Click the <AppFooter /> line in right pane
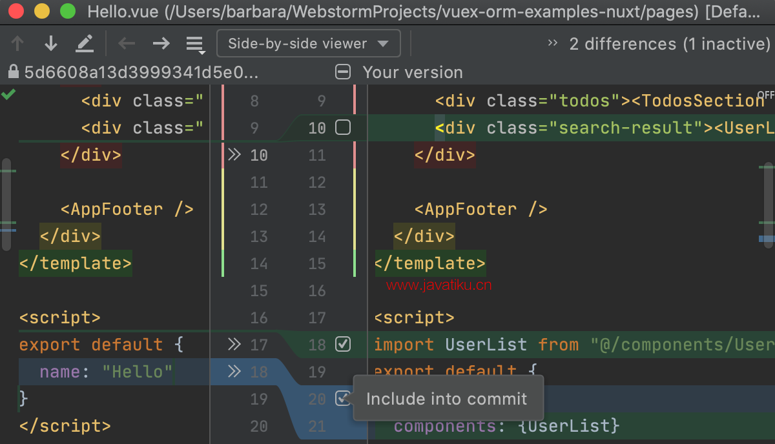Screen dimensions: 775x444 481,209
